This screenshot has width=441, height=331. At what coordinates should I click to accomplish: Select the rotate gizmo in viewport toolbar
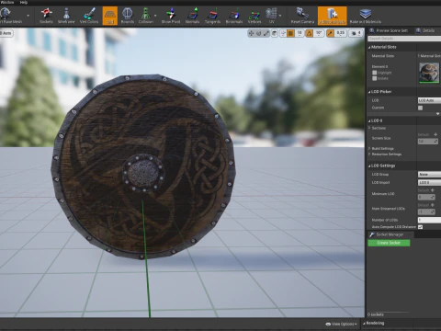pyautogui.click(x=259, y=33)
